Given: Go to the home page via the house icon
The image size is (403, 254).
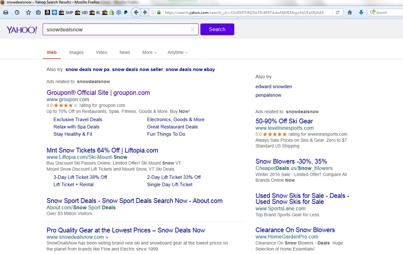Looking at the screenshot, I should 350,13.
